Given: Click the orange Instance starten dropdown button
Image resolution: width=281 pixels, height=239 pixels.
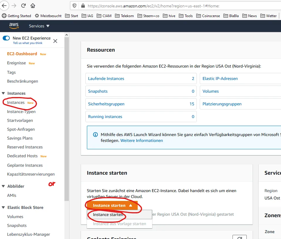Looking at the screenshot, I should [x=112, y=205].
